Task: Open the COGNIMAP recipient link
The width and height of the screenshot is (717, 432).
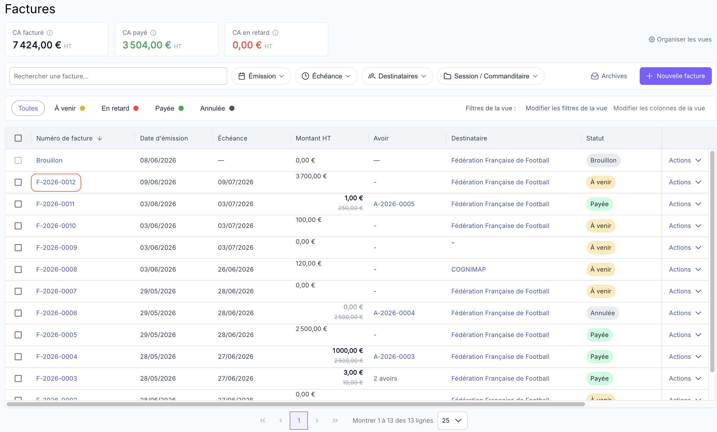Action: [468, 269]
